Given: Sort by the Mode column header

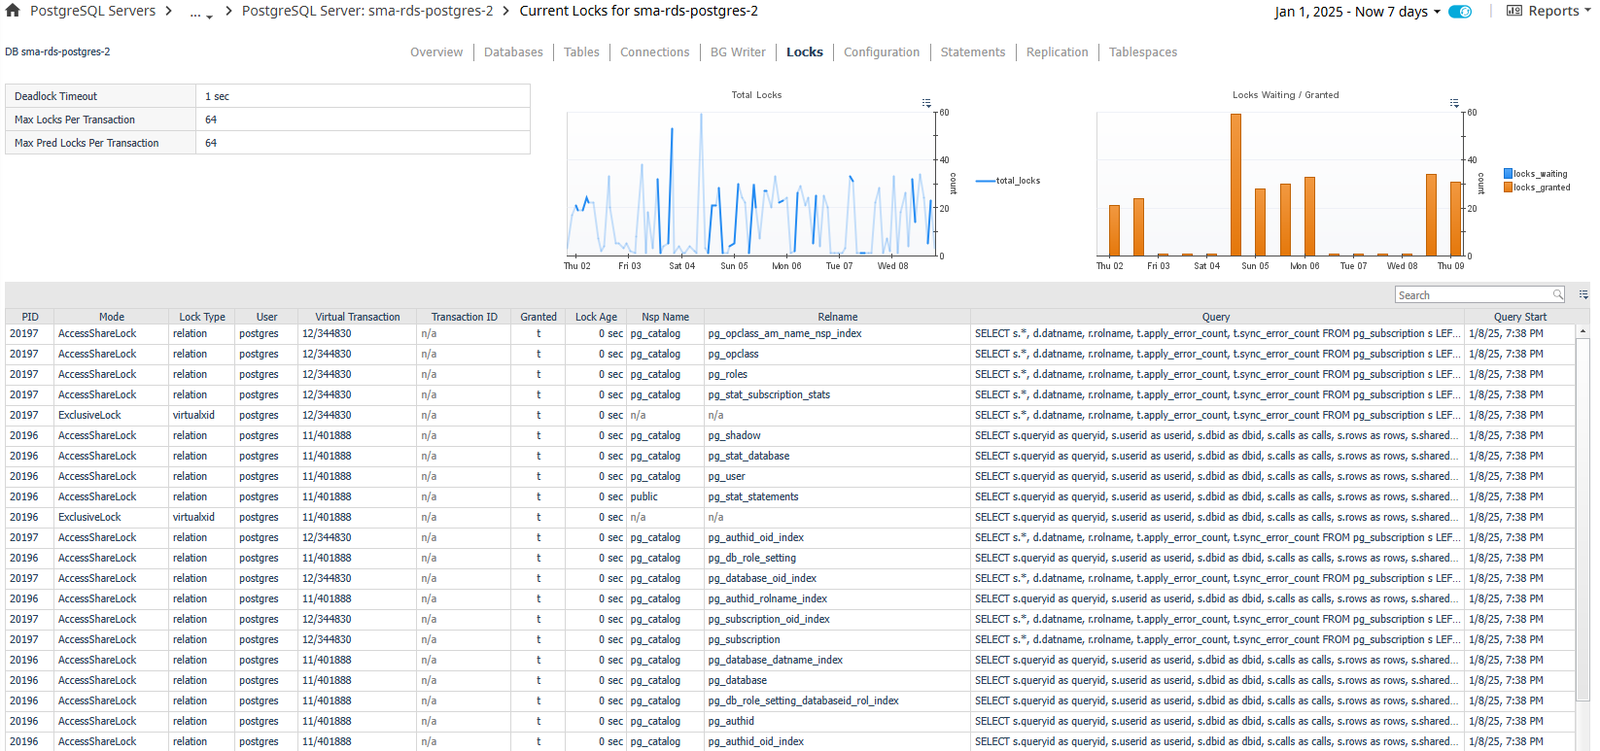Looking at the screenshot, I should (x=112, y=317).
